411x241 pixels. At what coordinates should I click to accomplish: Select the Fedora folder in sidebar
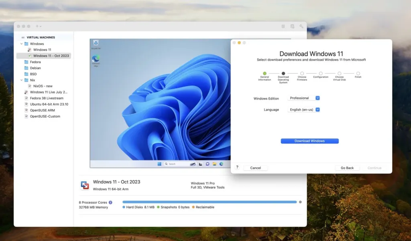pyautogui.click(x=35, y=62)
